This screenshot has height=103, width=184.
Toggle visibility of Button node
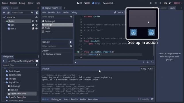coord(37,21)
